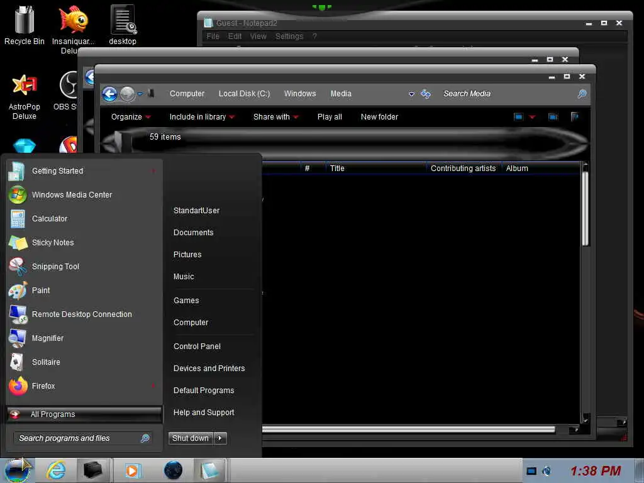Open Settings menu in Notepad2

tap(289, 36)
